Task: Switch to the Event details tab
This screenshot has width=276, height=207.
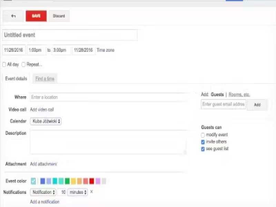Action: [x=16, y=79]
